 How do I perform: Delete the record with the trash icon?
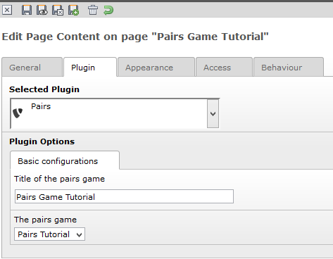point(93,10)
